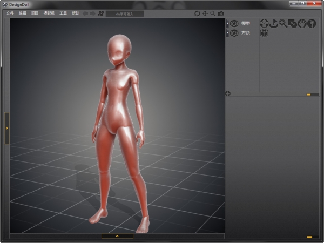The width and height of the screenshot is (324, 243).
Task: Click the magnifier zoom view icon
Action: [x=213, y=13]
